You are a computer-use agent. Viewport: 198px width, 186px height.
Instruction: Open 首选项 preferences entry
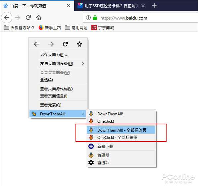pyautogui.click(x=121, y=162)
